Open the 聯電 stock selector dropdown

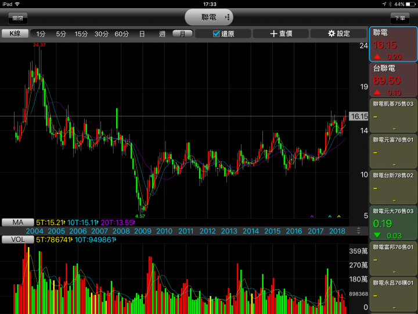pos(209,17)
